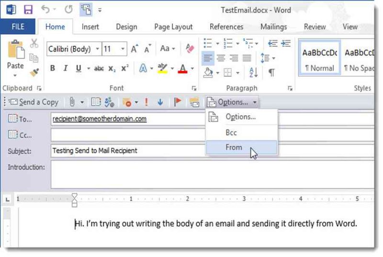This screenshot has height=257, width=383.
Task: Click the Increase Indent icon
Action: [286, 43]
